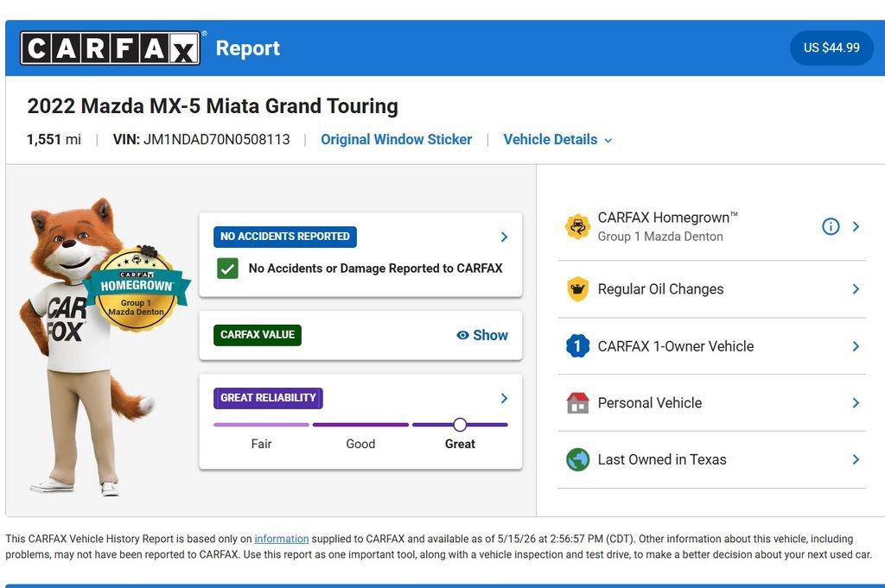Click the Good segment of reliability bar
The image size is (885, 588).
(360, 425)
